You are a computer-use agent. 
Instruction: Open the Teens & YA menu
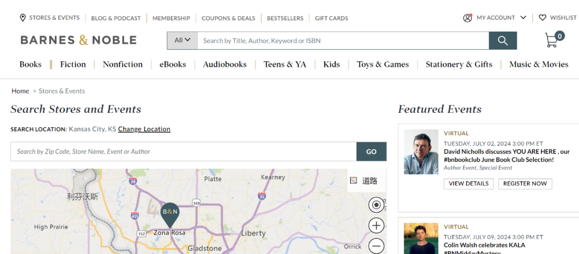pyautogui.click(x=285, y=64)
